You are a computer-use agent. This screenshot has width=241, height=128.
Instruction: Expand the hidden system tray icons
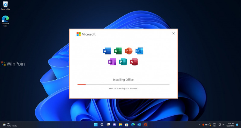tap(199, 124)
